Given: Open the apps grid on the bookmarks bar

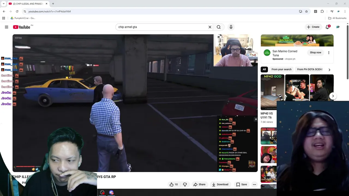Looking at the screenshot, I should coord(4,18).
